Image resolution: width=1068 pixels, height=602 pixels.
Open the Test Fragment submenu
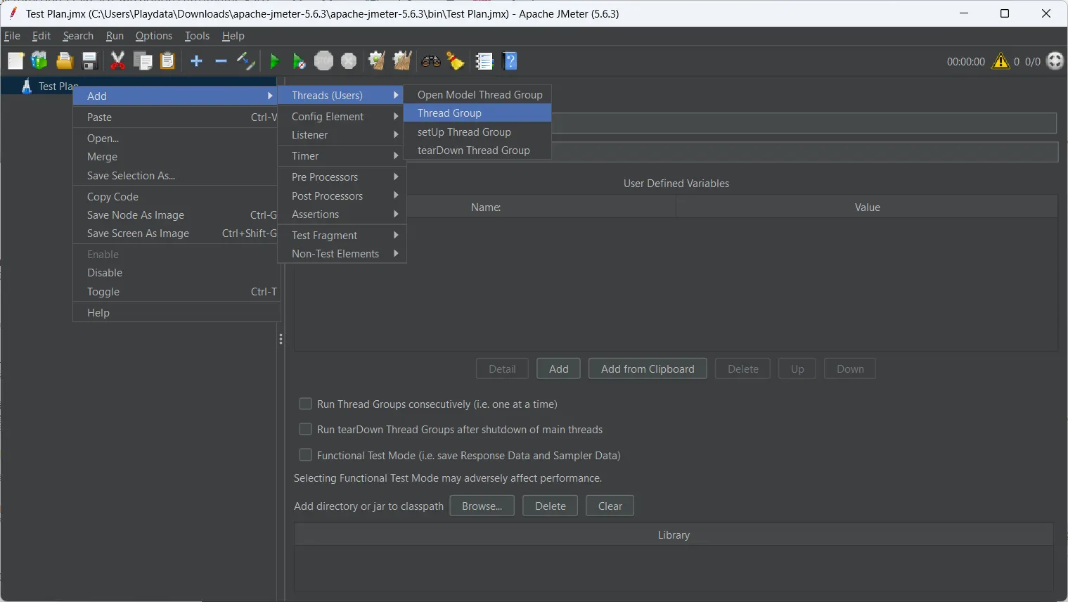pos(341,236)
